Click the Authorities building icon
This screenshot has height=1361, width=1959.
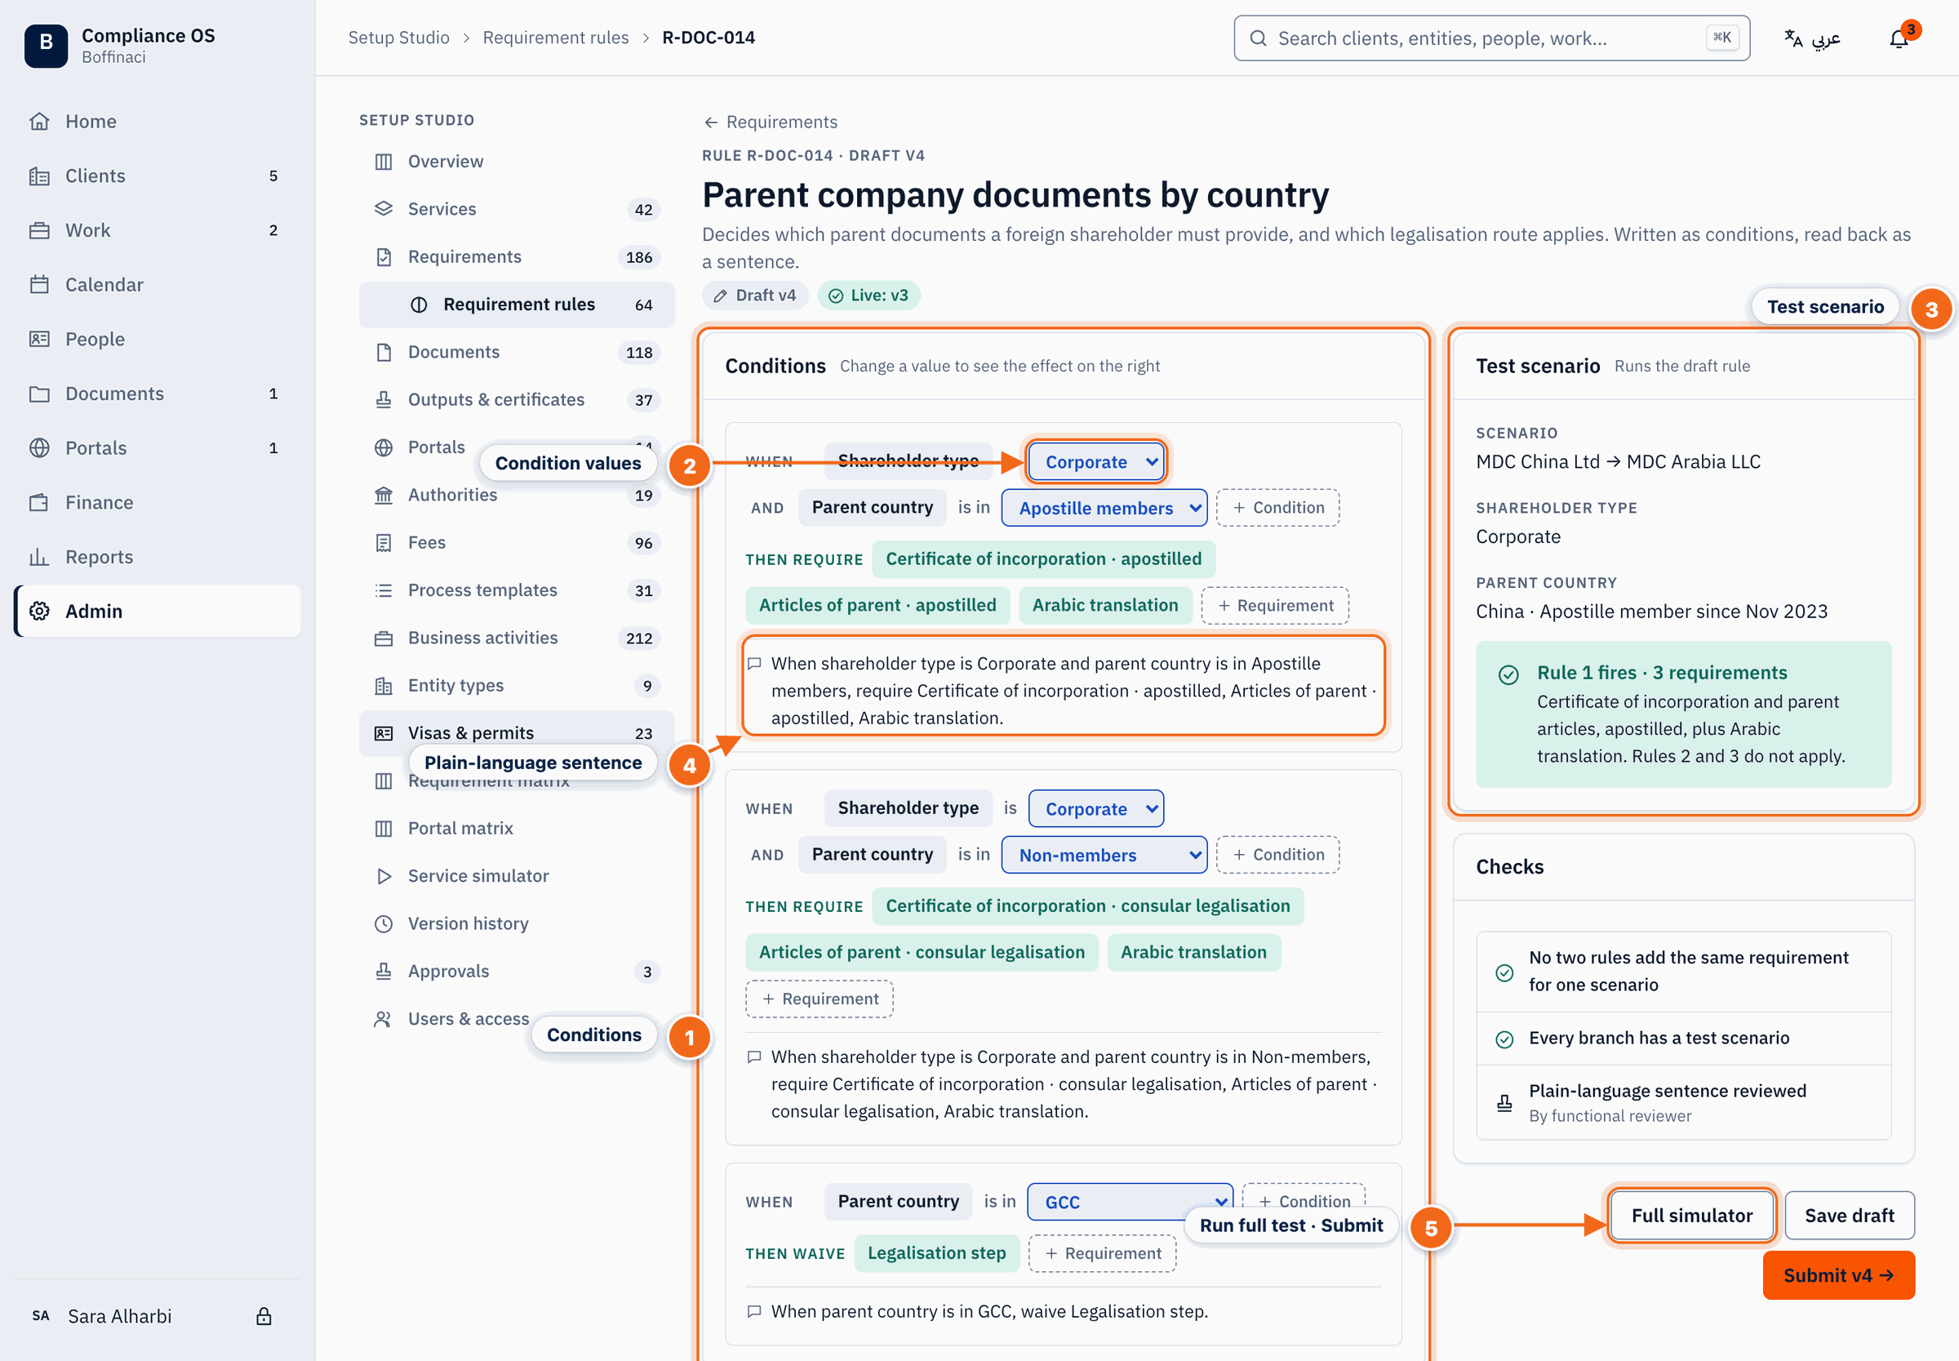pyautogui.click(x=384, y=495)
